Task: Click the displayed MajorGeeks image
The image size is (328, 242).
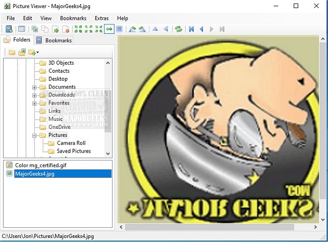Action: (x=218, y=129)
